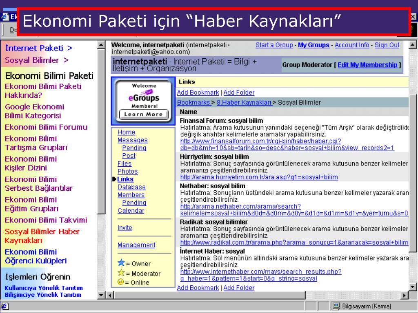The image size is (418, 313).
Task: Open the Files menu link
Action: coord(125,164)
